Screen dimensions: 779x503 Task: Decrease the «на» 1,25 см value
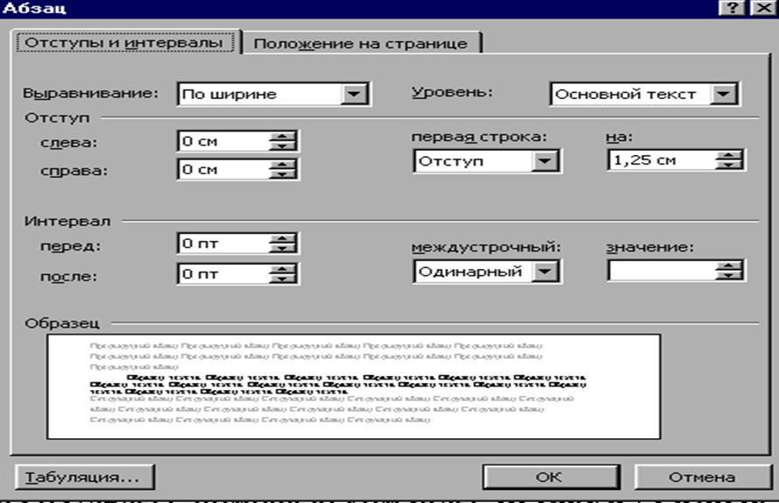[x=729, y=165]
